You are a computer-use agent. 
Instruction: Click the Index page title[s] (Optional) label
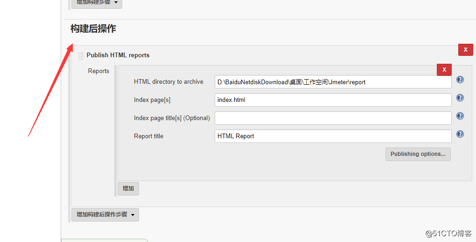point(172,118)
